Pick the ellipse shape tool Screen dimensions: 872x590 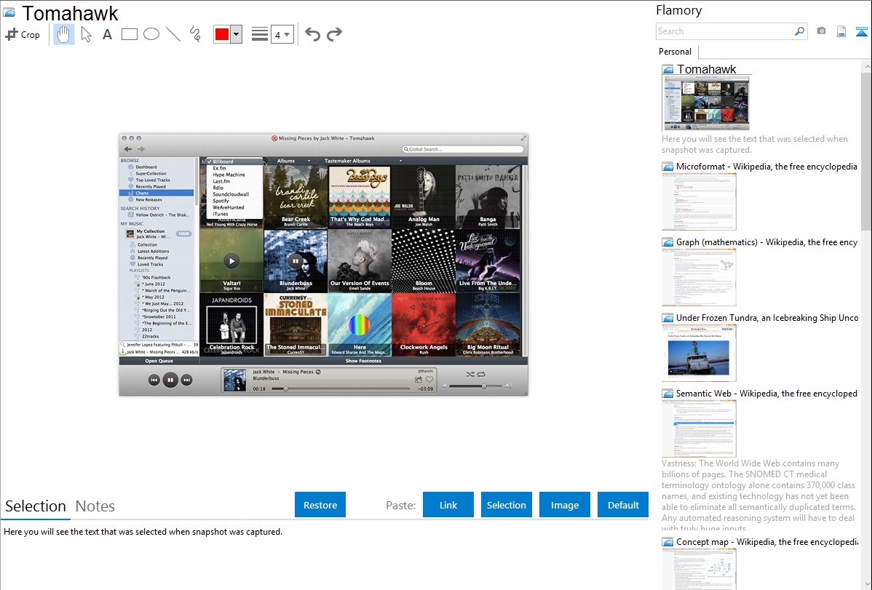tap(151, 34)
